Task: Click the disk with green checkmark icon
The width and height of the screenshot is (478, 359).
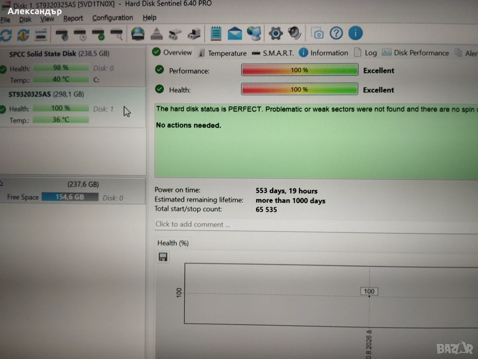Action: [99, 35]
